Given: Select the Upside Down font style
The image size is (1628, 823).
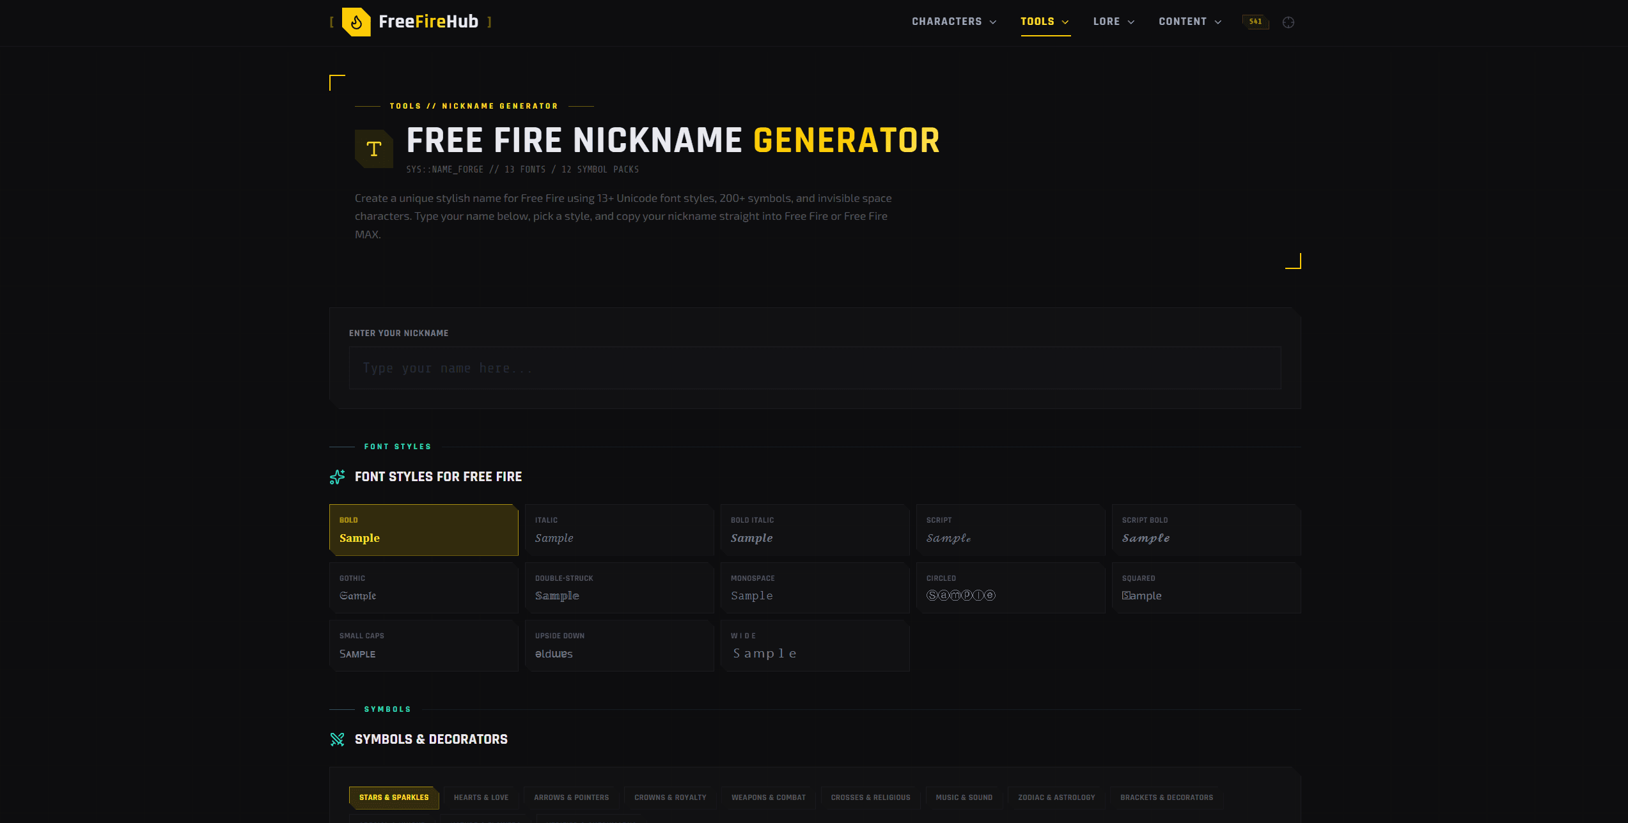Looking at the screenshot, I should pos(618,645).
